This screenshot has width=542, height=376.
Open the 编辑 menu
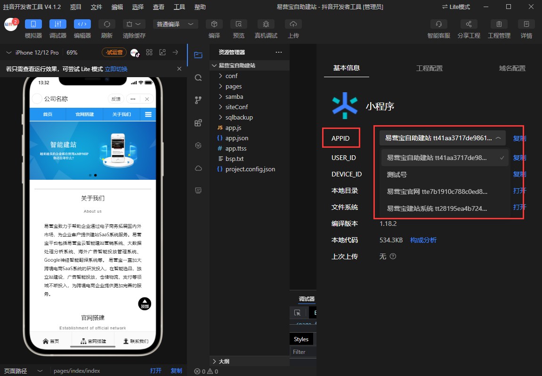point(117,7)
